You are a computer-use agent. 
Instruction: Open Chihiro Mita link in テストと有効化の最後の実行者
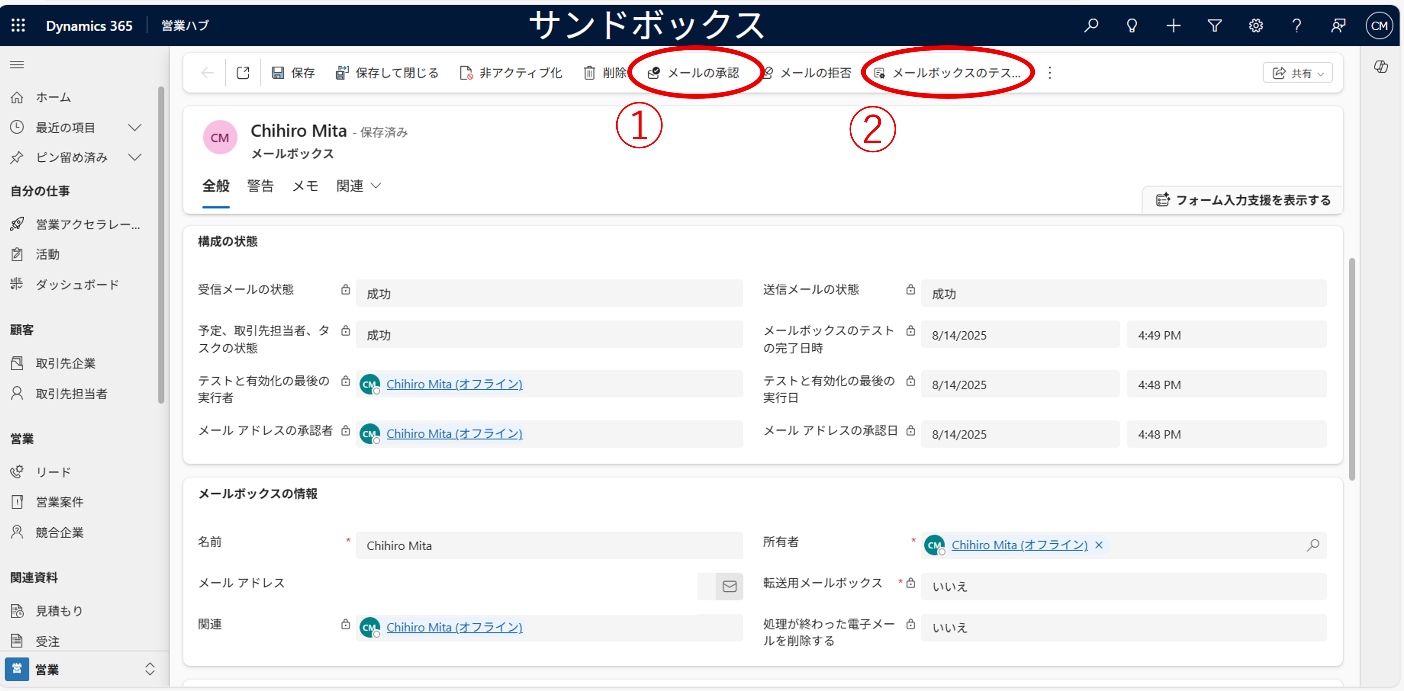click(454, 385)
